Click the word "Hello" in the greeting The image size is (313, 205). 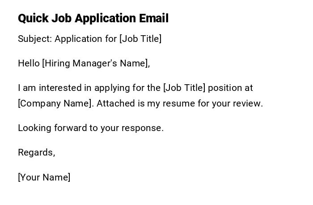[29, 63]
